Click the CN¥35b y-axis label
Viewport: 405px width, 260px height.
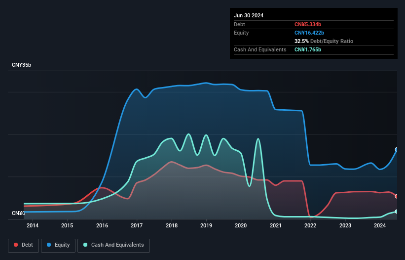pyautogui.click(x=21, y=65)
